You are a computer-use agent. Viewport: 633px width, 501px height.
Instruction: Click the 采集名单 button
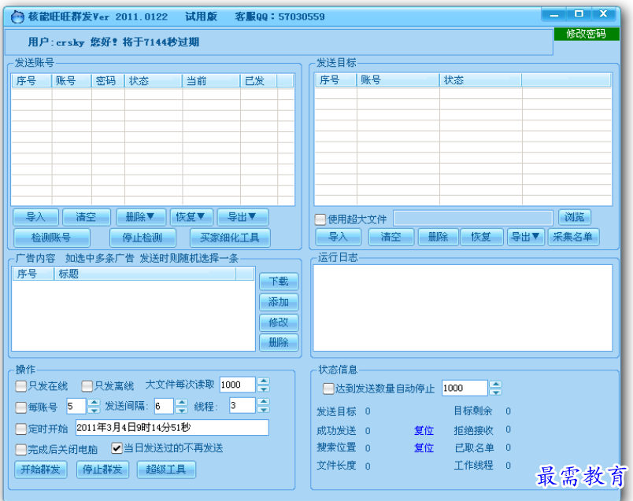point(573,237)
